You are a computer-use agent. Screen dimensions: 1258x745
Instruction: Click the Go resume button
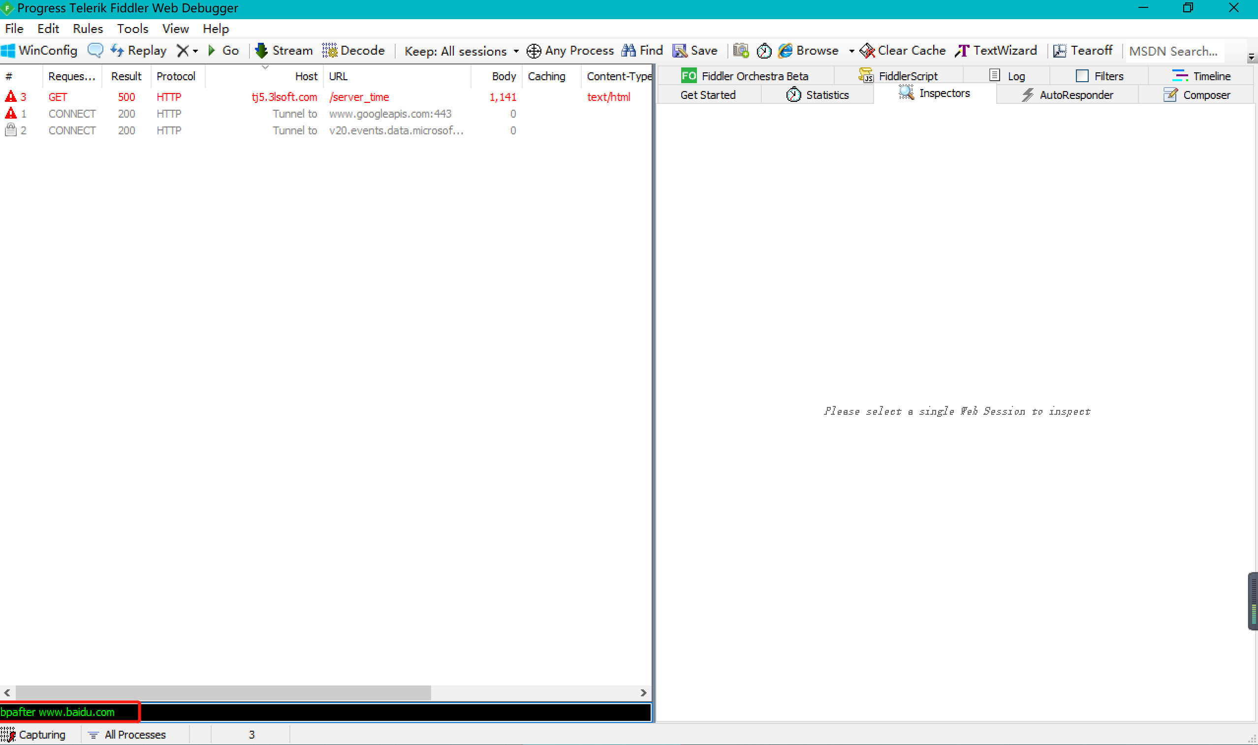[223, 50]
